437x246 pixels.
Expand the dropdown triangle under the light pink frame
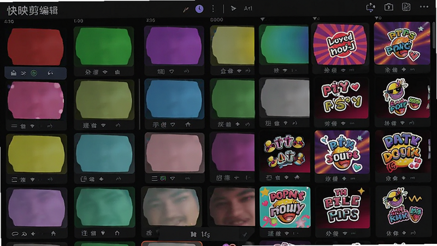(173, 178)
